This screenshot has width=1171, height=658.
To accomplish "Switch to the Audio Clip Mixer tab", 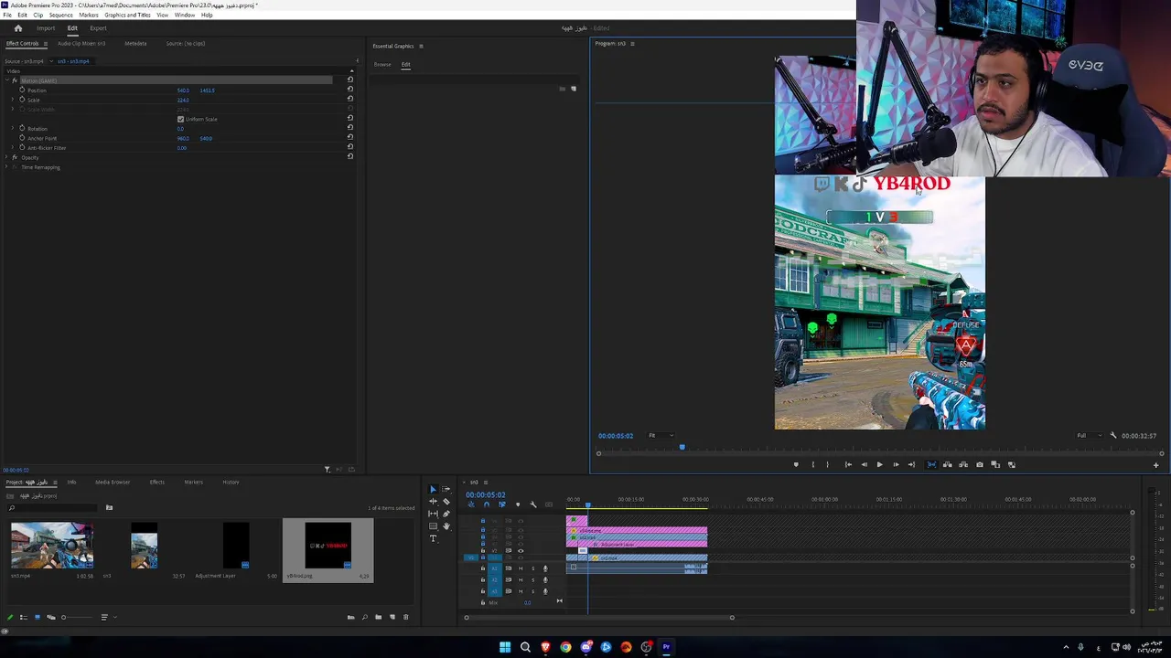I will coord(81,44).
